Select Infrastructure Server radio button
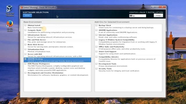 (x=25, y=35)
